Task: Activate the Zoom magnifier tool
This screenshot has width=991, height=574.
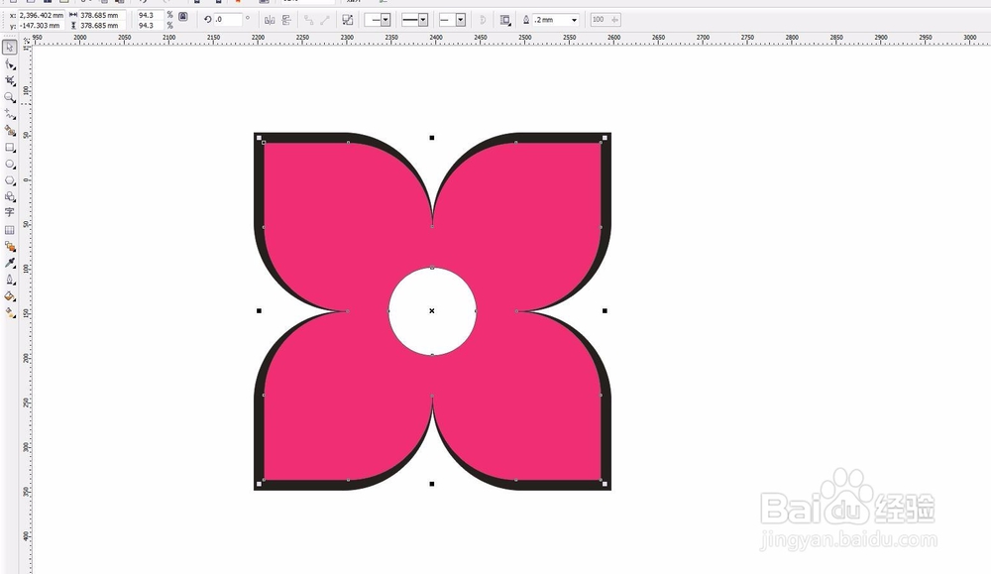Action: pyautogui.click(x=10, y=97)
